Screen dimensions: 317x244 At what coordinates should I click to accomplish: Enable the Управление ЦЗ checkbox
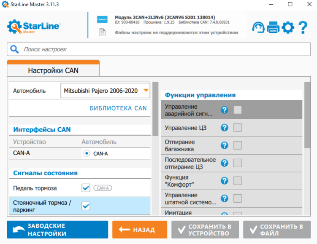point(238,128)
